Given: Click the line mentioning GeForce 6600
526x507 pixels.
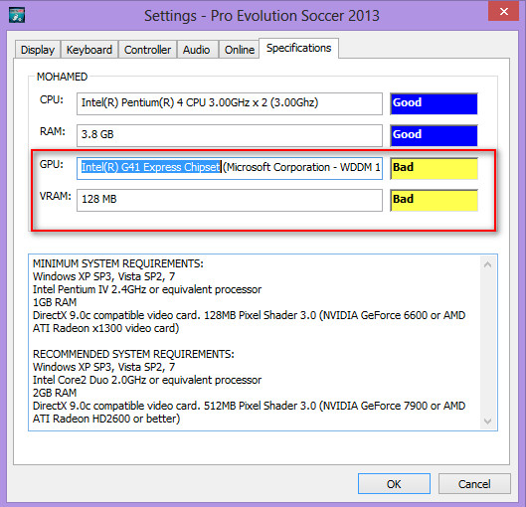Looking at the screenshot, I should [x=249, y=315].
